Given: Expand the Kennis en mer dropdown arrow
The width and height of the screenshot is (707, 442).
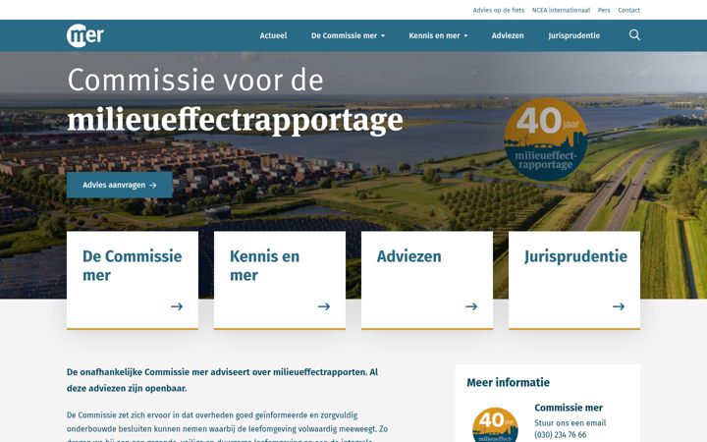Looking at the screenshot, I should 465,35.
